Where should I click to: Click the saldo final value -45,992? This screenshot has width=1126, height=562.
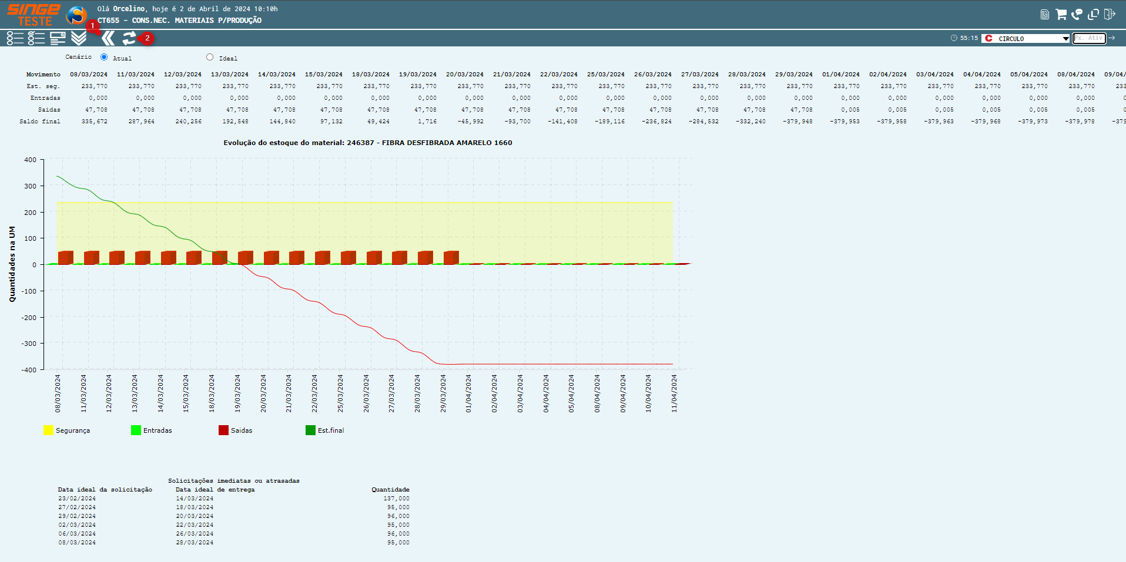(471, 122)
